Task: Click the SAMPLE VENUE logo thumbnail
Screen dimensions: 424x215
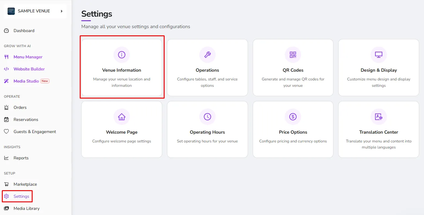Action: pos(11,11)
